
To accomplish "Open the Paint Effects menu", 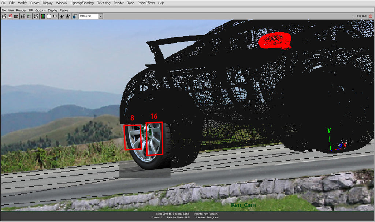I will point(146,3).
